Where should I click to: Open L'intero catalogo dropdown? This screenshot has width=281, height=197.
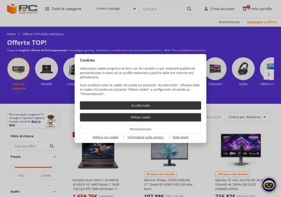click(x=116, y=9)
